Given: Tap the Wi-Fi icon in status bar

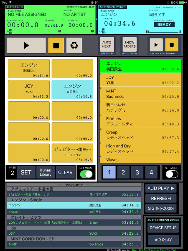Looking at the screenshot, I should pos(10,3).
